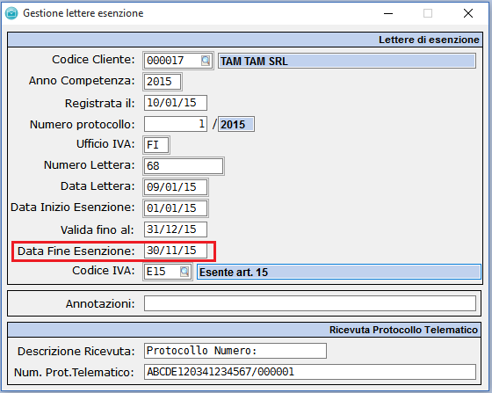Focus the Numero protocollo number field

(x=176, y=124)
